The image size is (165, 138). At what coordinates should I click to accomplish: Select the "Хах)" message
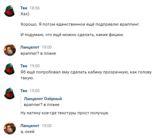click(25, 14)
